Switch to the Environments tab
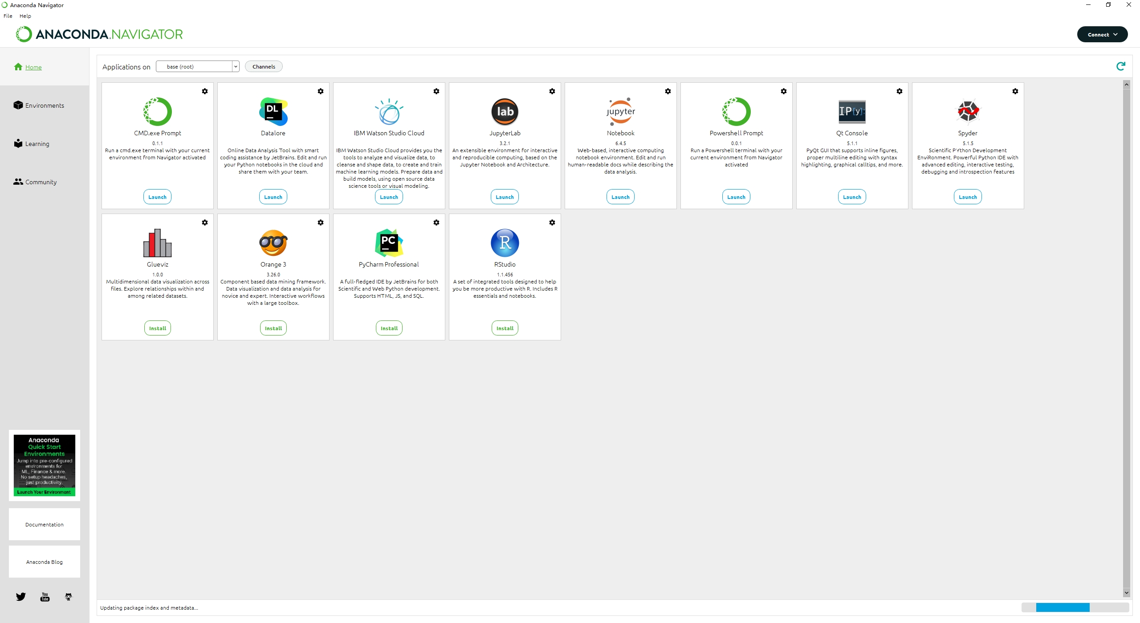Viewport: 1140px width, 623px height. point(44,105)
